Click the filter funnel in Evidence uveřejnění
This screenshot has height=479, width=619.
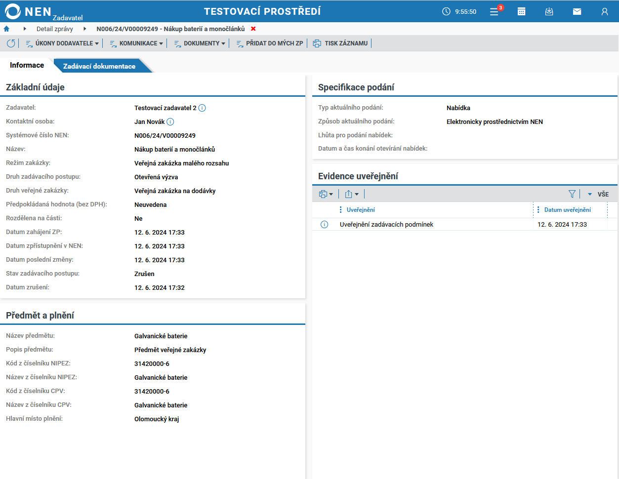[x=572, y=194]
